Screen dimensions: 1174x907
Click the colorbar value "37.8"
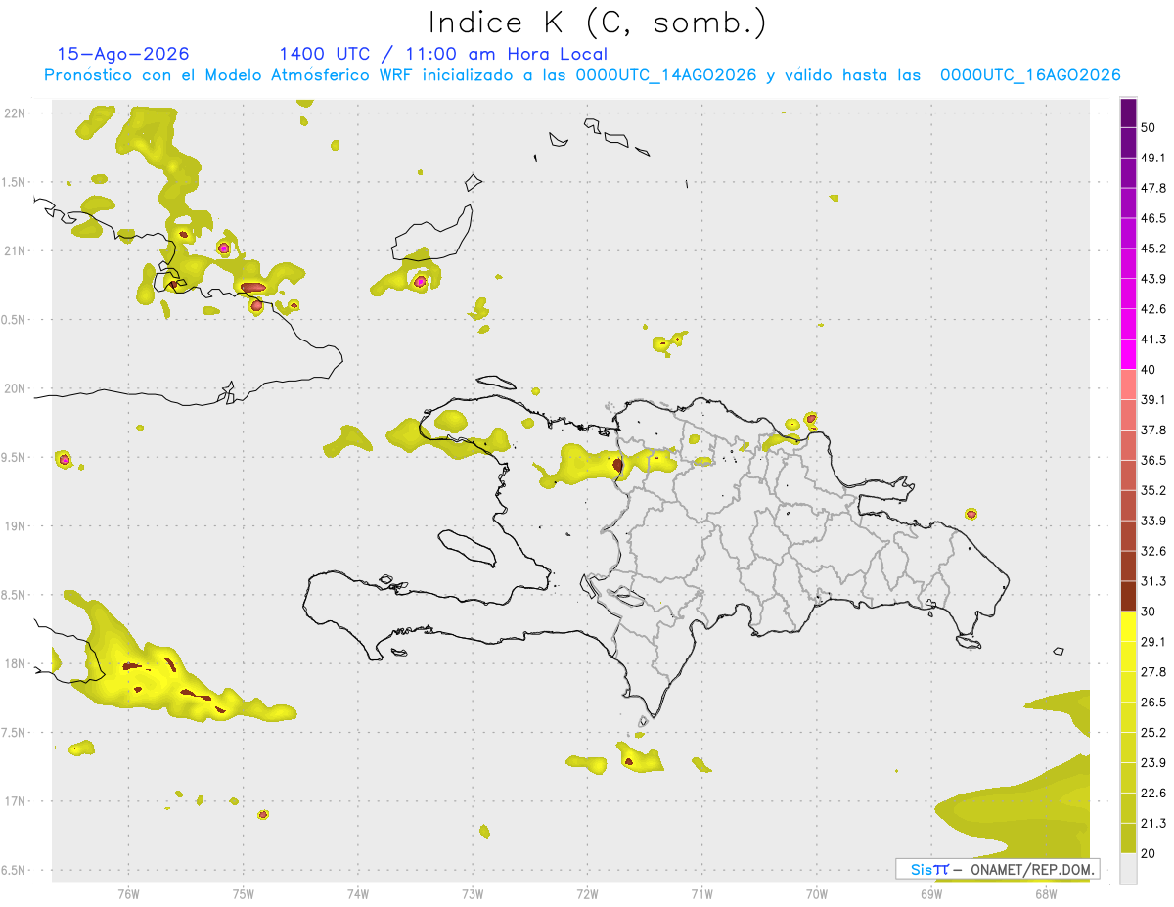(1154, 431)
